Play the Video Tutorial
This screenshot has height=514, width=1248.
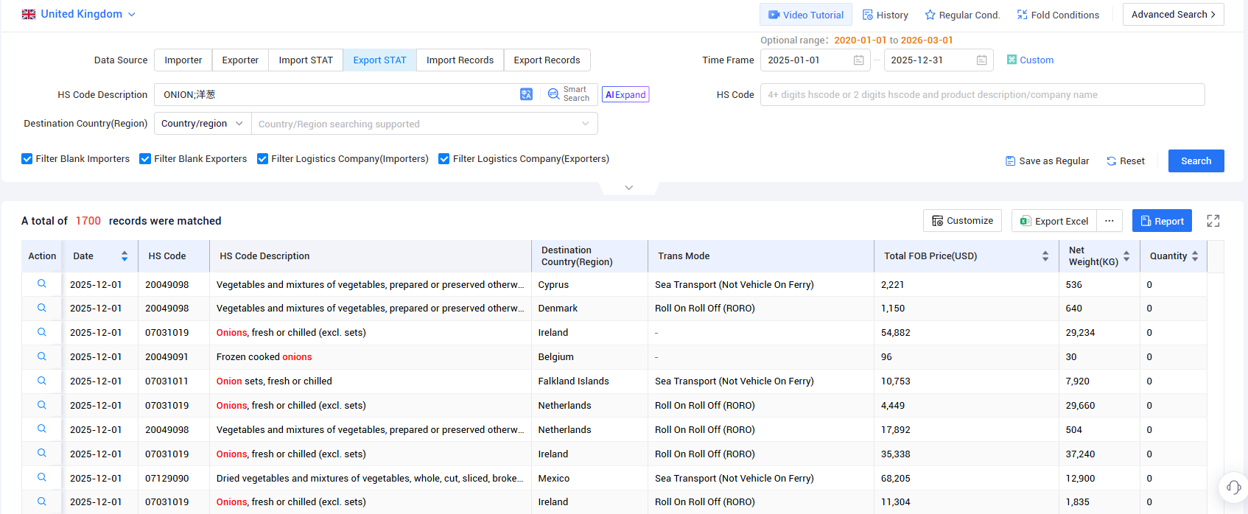tap(806, 15)
